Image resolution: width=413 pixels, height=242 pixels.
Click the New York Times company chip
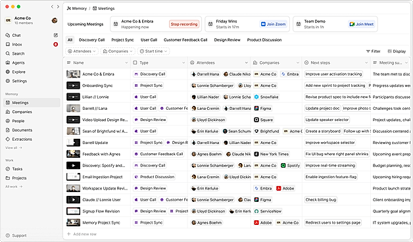[272, 154]
